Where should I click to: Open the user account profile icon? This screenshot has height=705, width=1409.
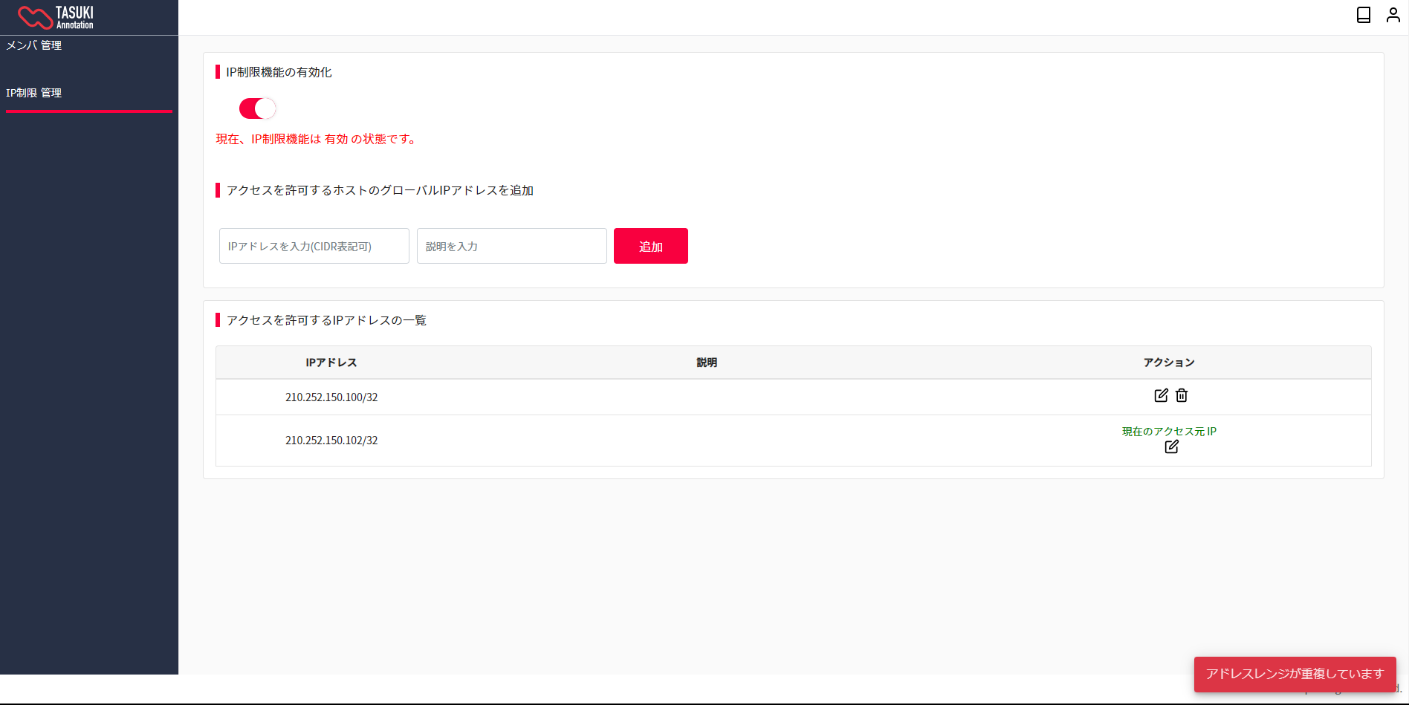(x=1393, y=15)
